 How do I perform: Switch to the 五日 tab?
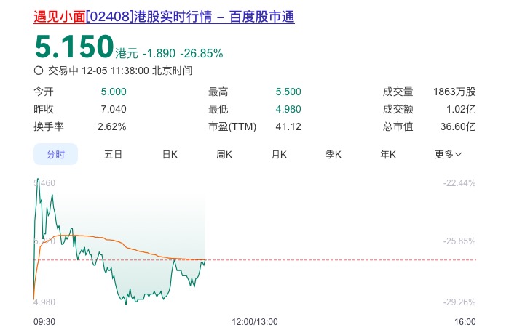[113, 154]
